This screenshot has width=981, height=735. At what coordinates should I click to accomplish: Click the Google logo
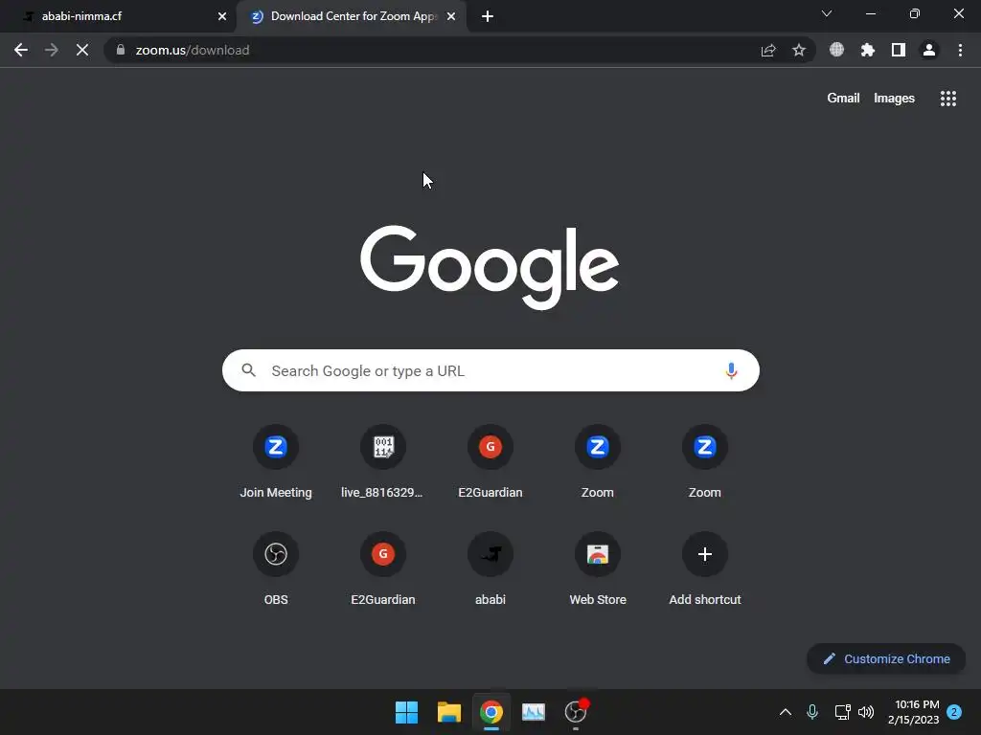pos(490,267)
